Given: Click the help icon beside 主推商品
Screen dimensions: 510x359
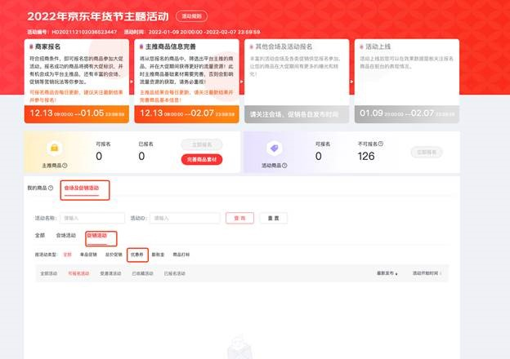Looking at the screenshot, I should [65, 166].
